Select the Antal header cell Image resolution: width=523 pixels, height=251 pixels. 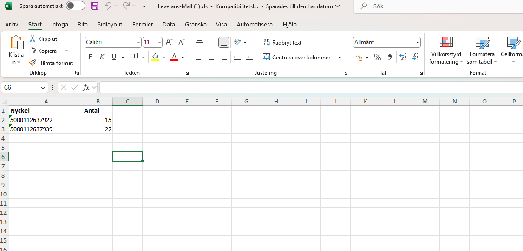(x=98, y=110)
